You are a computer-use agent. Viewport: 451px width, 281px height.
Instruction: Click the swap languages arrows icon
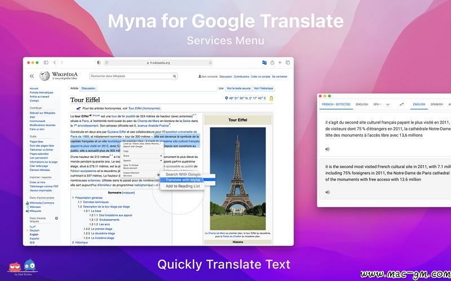coord(402,104)
